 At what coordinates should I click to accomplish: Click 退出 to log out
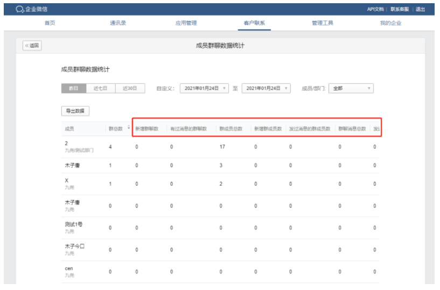tap(420, 9)
